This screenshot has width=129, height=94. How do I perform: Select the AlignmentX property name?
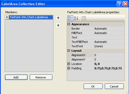click(78, 55)
